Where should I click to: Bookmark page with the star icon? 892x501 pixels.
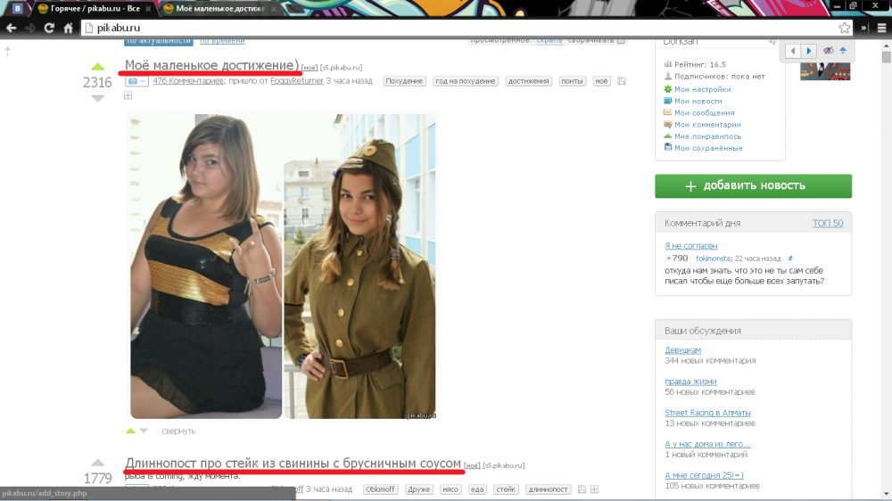pyautogui.click(x=844, y=28)
